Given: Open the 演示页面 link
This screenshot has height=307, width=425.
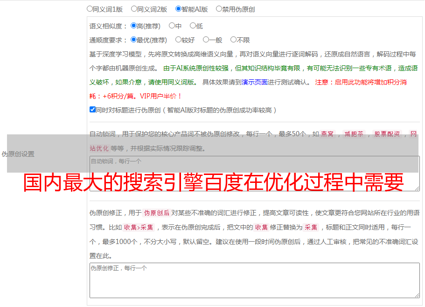Looking at the screenshot, I should click(254, 82).
